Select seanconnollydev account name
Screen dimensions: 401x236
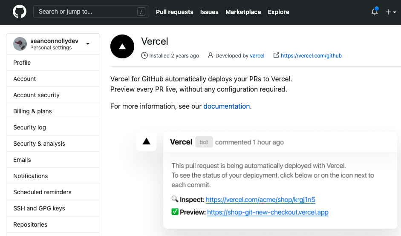pos(54,41)
